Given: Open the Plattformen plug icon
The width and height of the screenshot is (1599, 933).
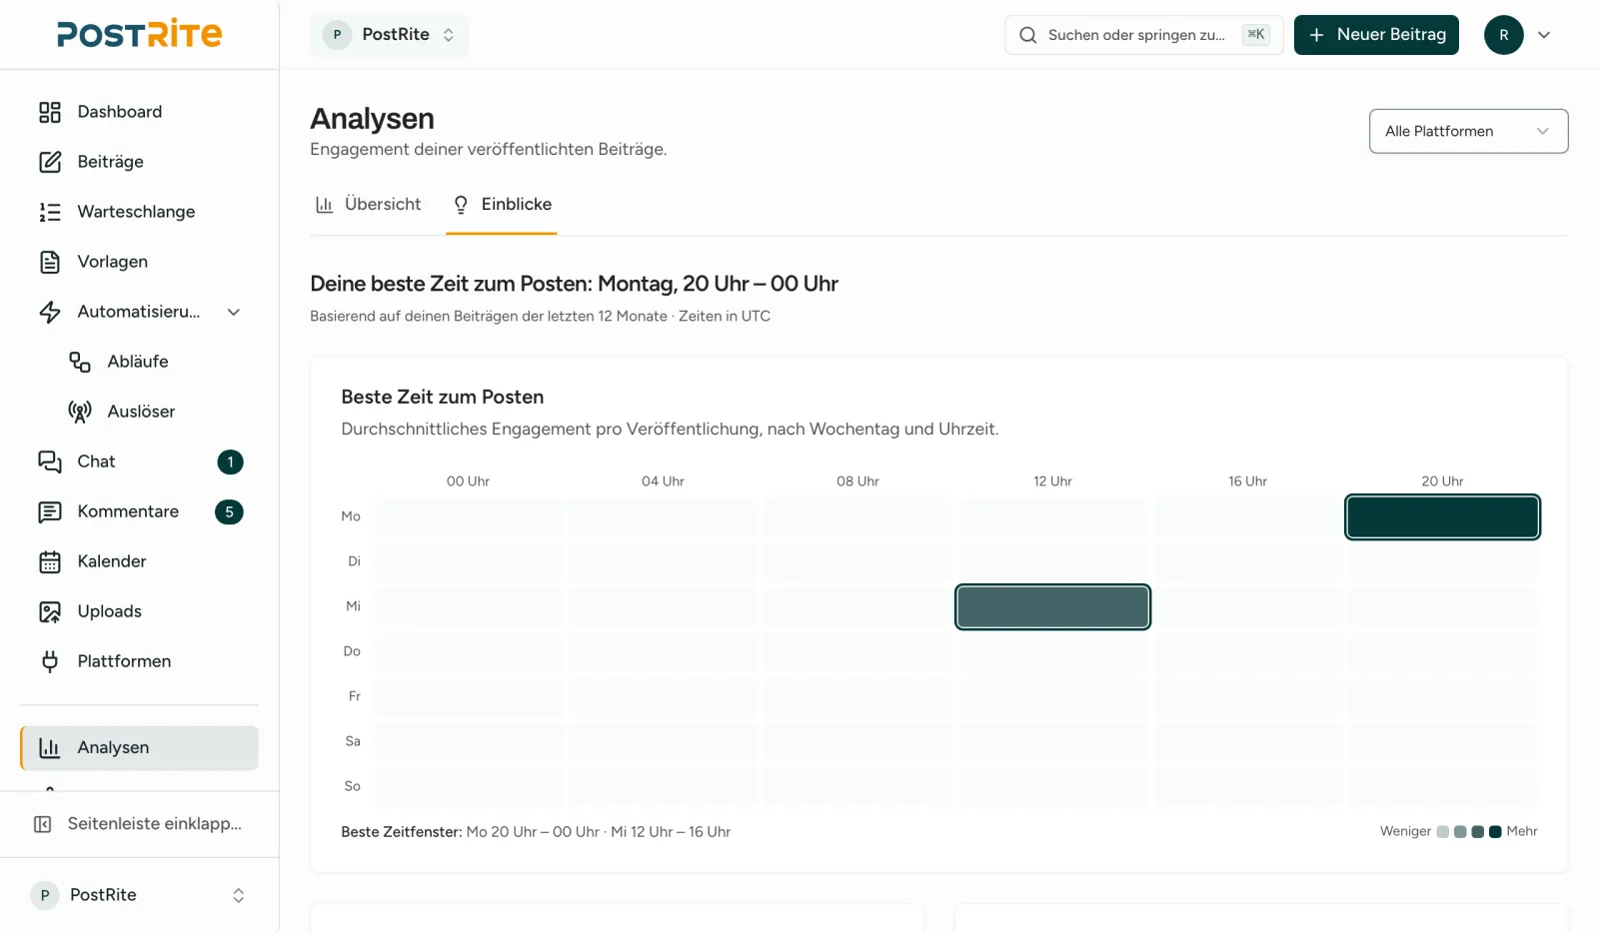Looking at the screenshot, I should coord(50,661).
